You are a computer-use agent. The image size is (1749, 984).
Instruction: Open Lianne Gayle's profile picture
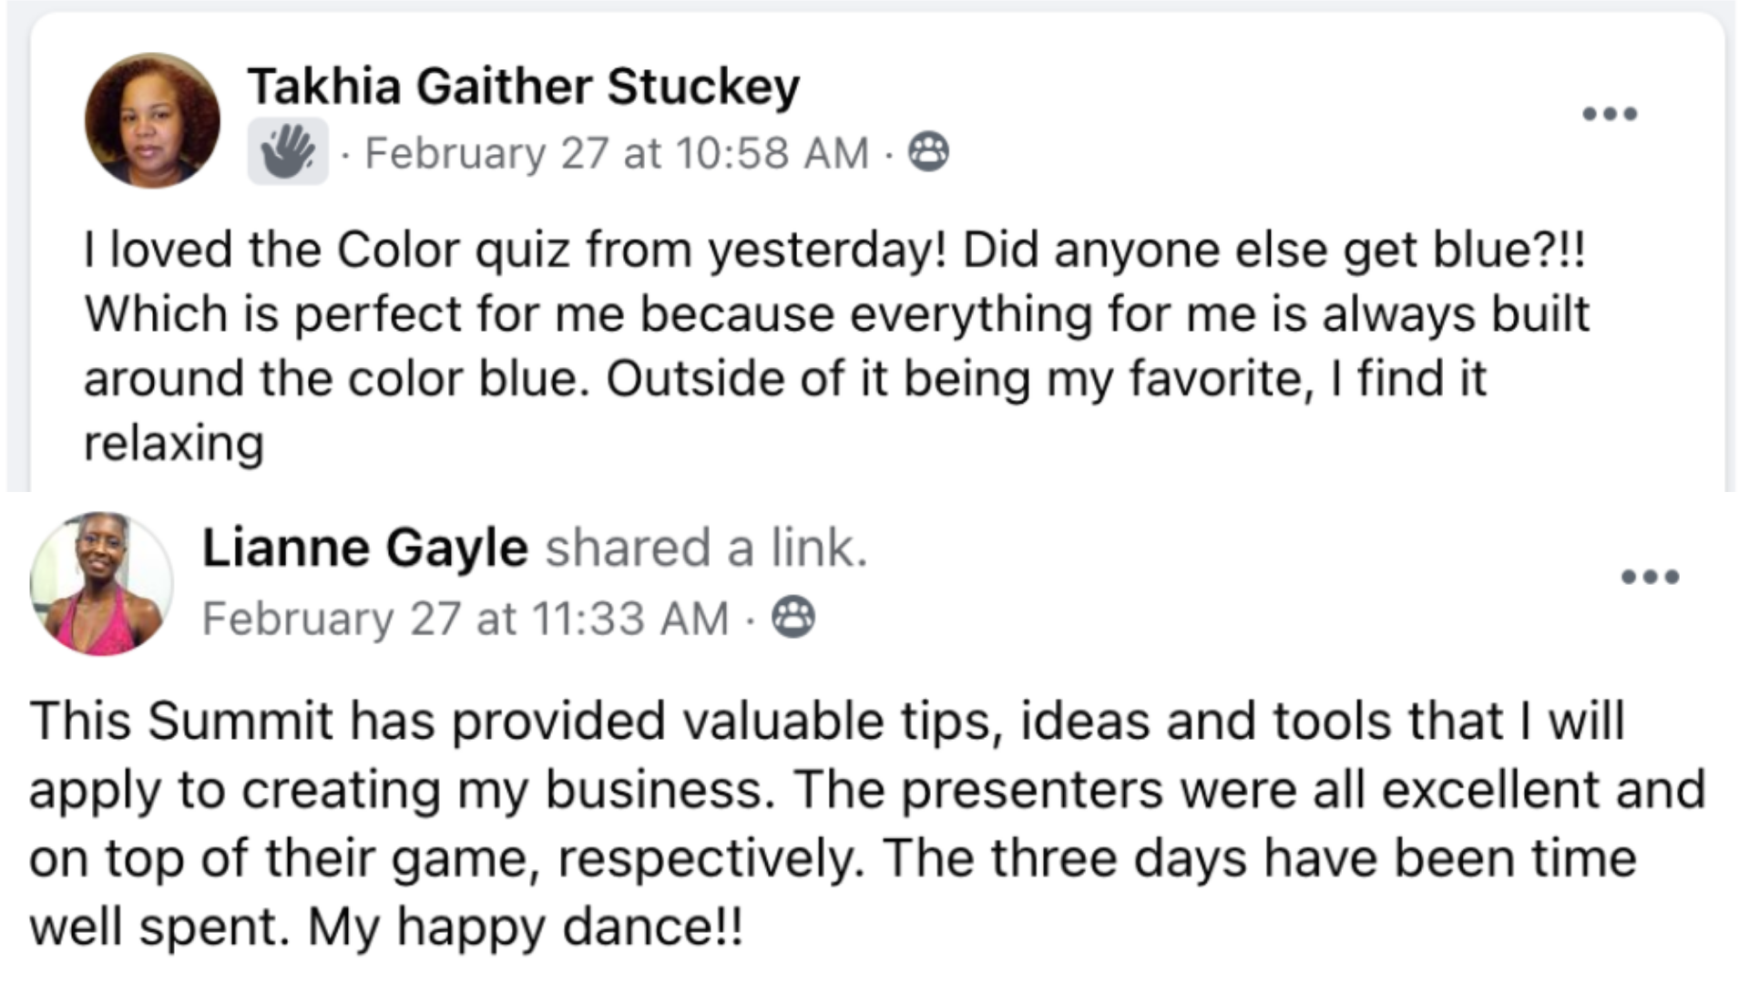tap(101, 583)
